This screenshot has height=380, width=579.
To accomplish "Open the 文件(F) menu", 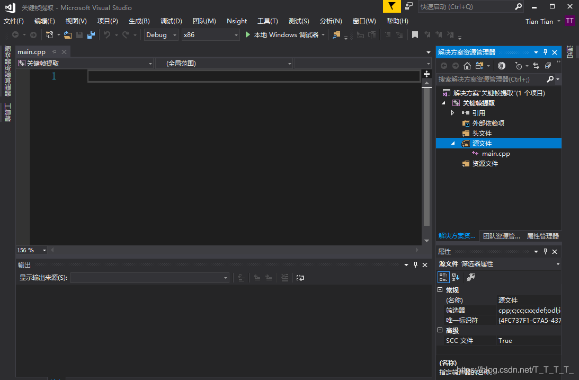I will [14, 21].
